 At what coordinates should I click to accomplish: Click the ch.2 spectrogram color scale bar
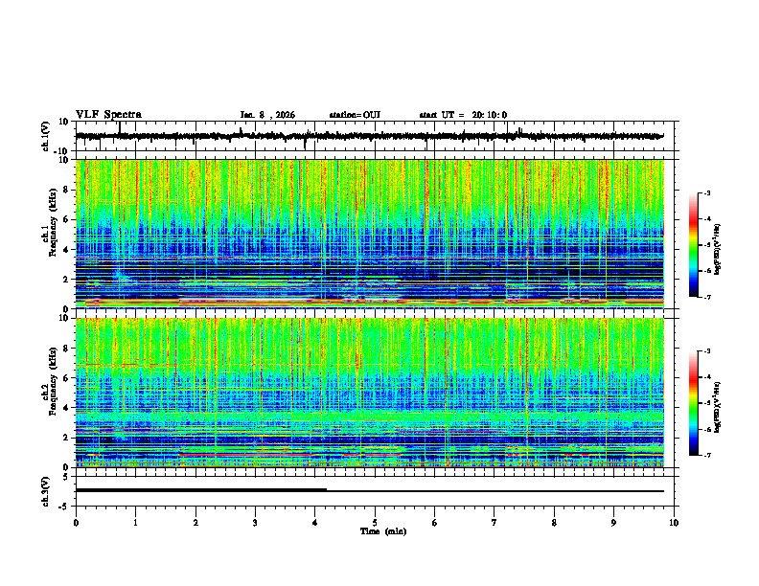click(x=694, y=403)
